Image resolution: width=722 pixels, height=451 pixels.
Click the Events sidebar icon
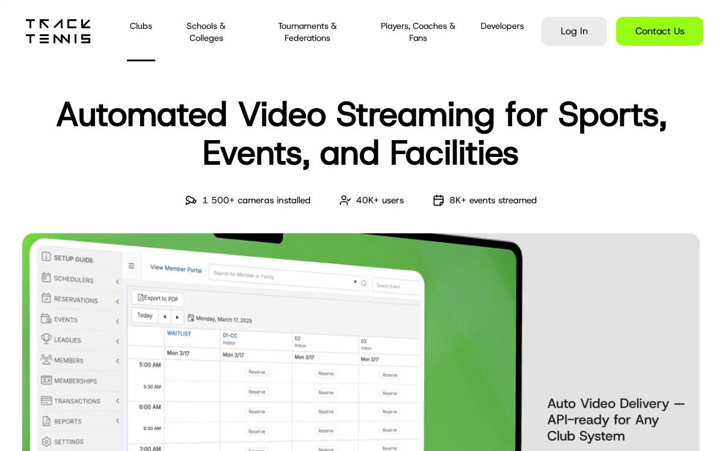point(46,319)
